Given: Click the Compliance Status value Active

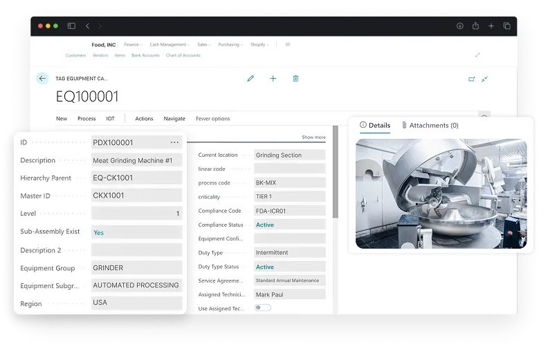Looking at the screenshot, I should tap(264, 225).
